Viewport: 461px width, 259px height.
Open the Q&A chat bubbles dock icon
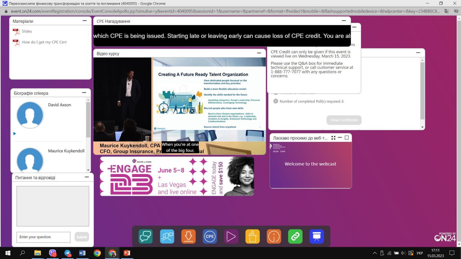pyautogui.click(x=146, y=236)
